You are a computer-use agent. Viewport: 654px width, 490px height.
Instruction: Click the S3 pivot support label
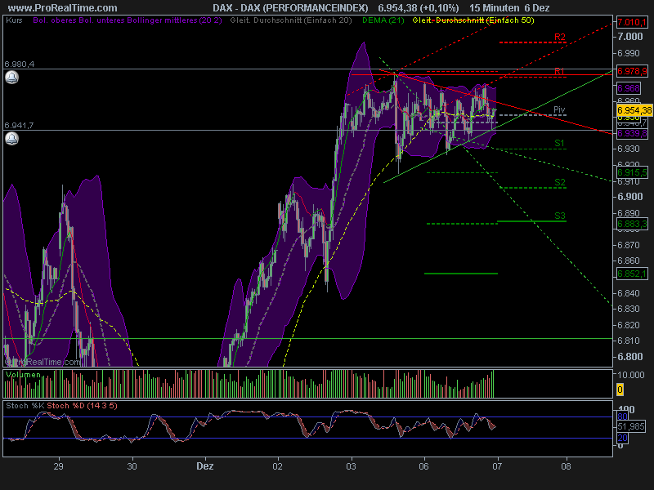(x=560, y=216)
